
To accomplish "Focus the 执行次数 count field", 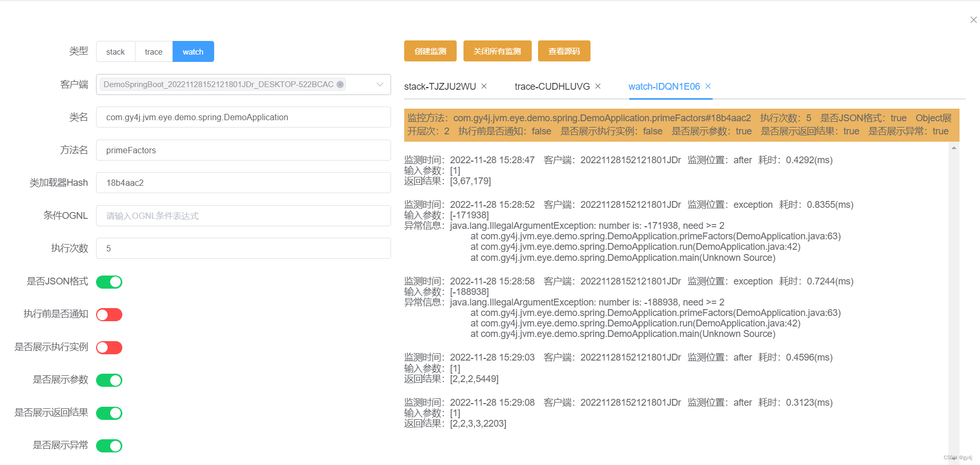I will pyautogui.click(x=244, y=248).
